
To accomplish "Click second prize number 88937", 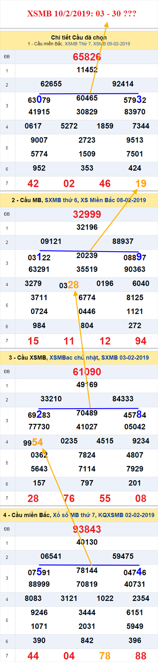I will [x=123, y=241].
